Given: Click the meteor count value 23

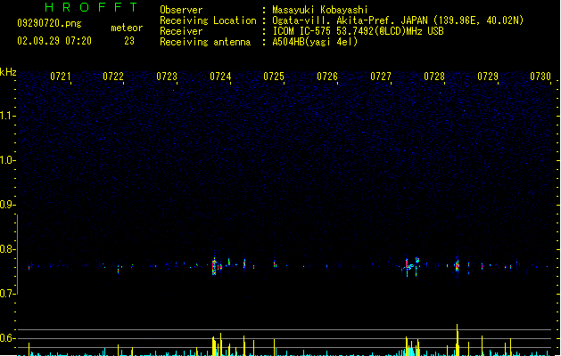Looking at the screenshot, I should [129, 41].
